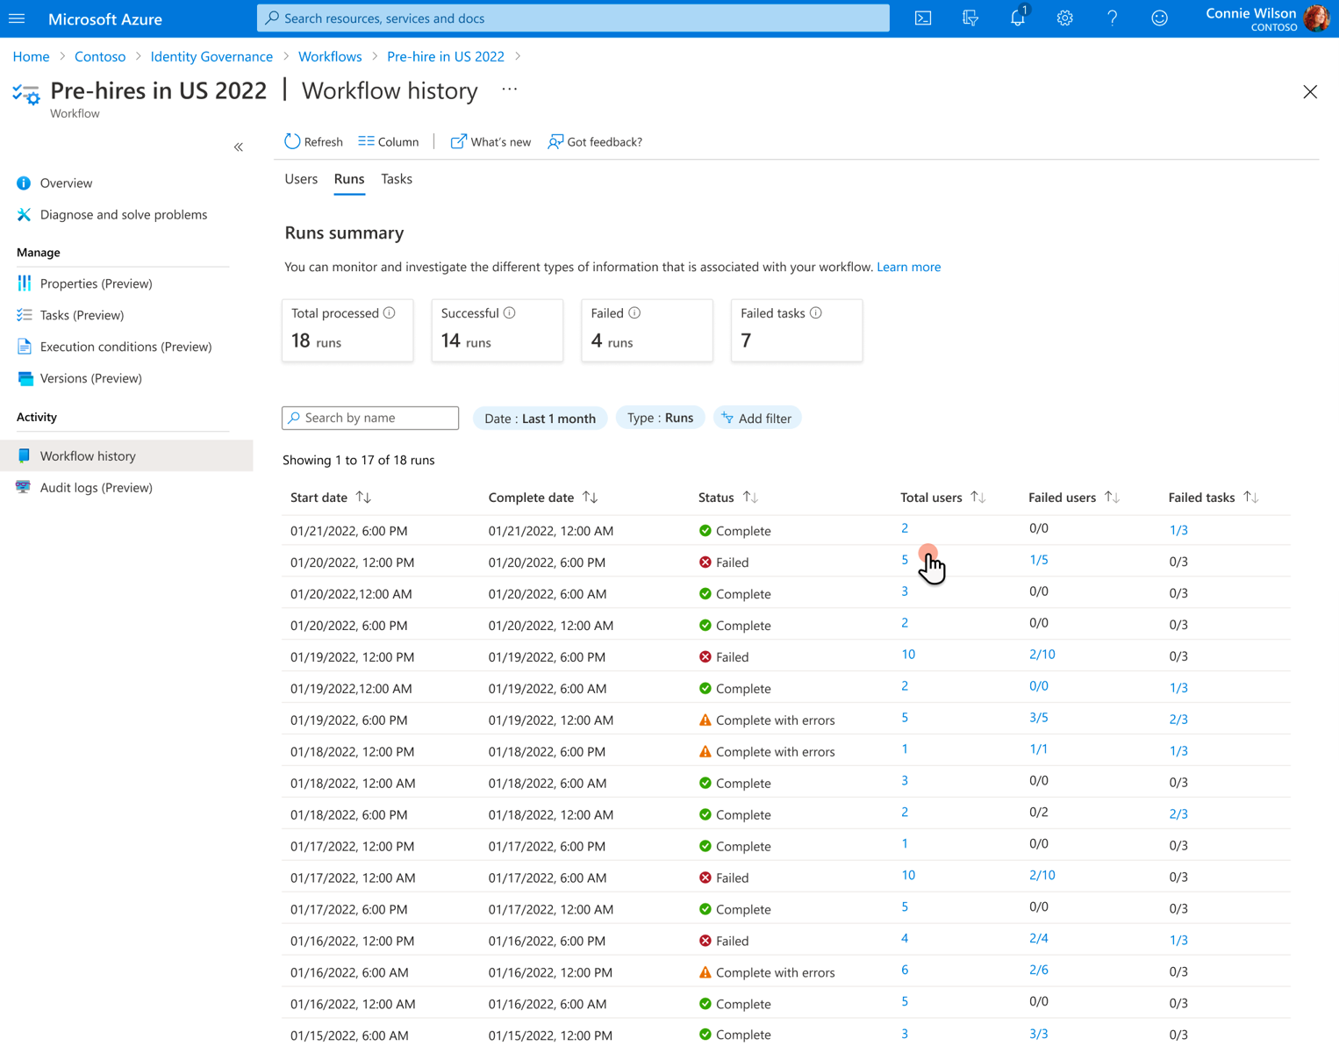
Task: Select Execution conditions (Preview) in sidebar
Action: click(125, 347)
